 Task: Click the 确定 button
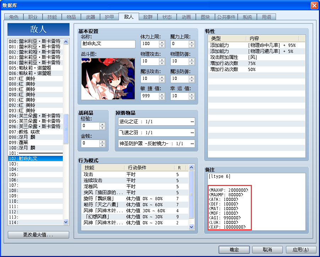[x=234, y=250]
